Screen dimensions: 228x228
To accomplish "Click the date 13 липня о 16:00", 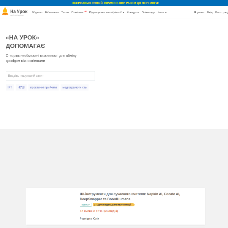I will (x=99, y=211).
